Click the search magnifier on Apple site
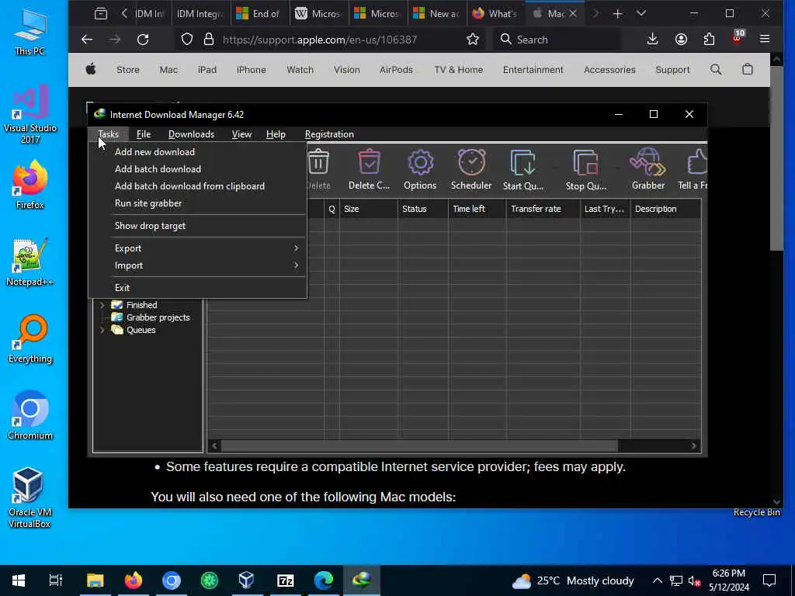This screenshot has width=795, height=596. (715, 69)
